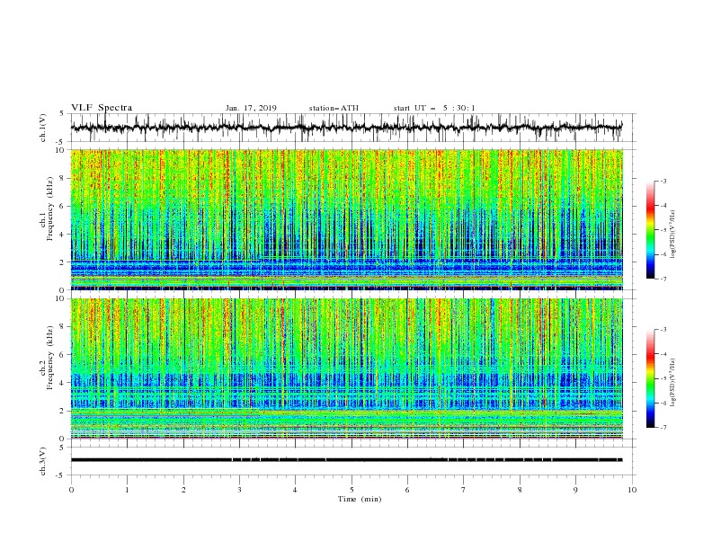
Task: Click the ch.1 spectrogram color scale bar
Action: pyautogui.click(x=650, y=230)
